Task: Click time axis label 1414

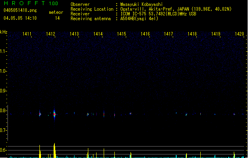Action: [x=98, y=34]
